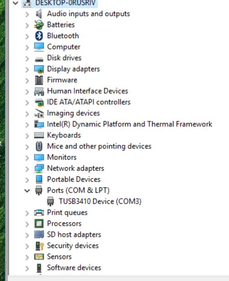Screen dimensions: 229x281
Task: Select the Print queues label
Action: click(x=67, y=213)
